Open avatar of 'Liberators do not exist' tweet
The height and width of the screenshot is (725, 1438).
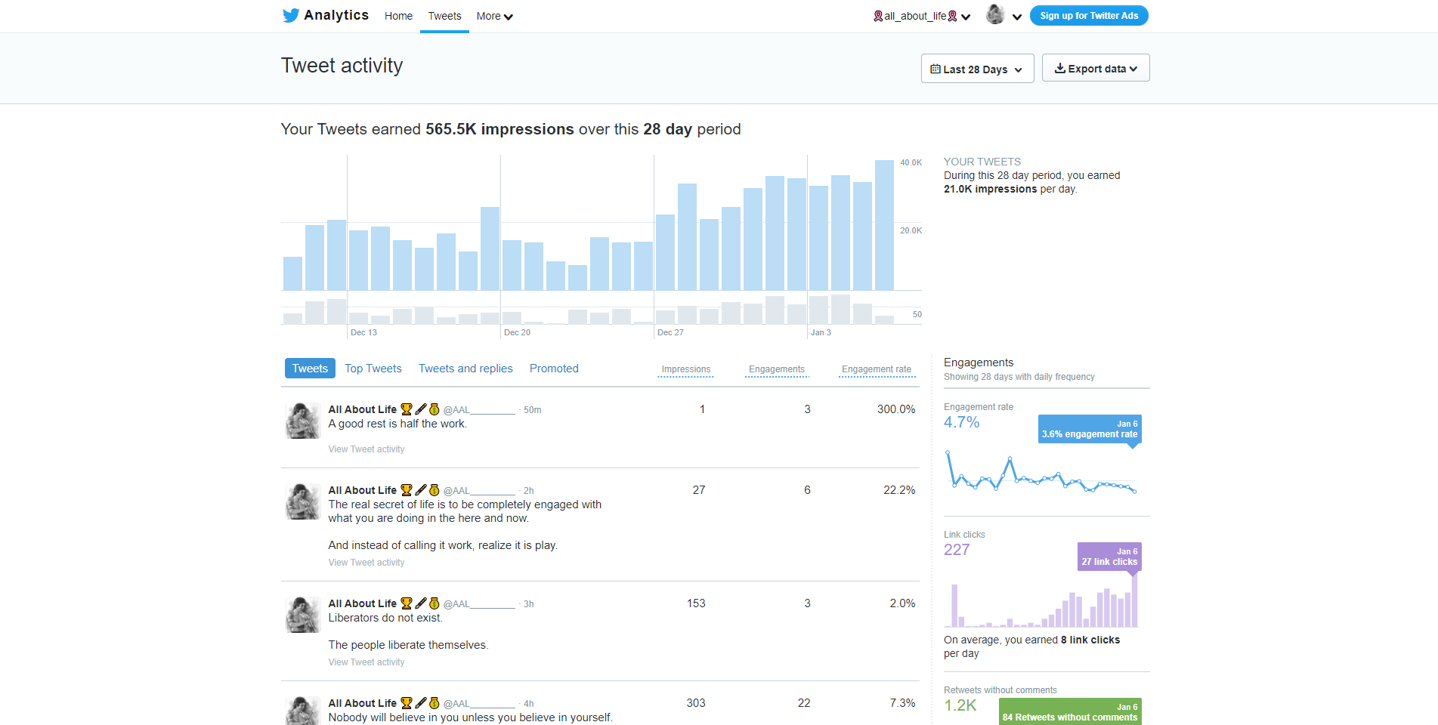tap(302, 615)
